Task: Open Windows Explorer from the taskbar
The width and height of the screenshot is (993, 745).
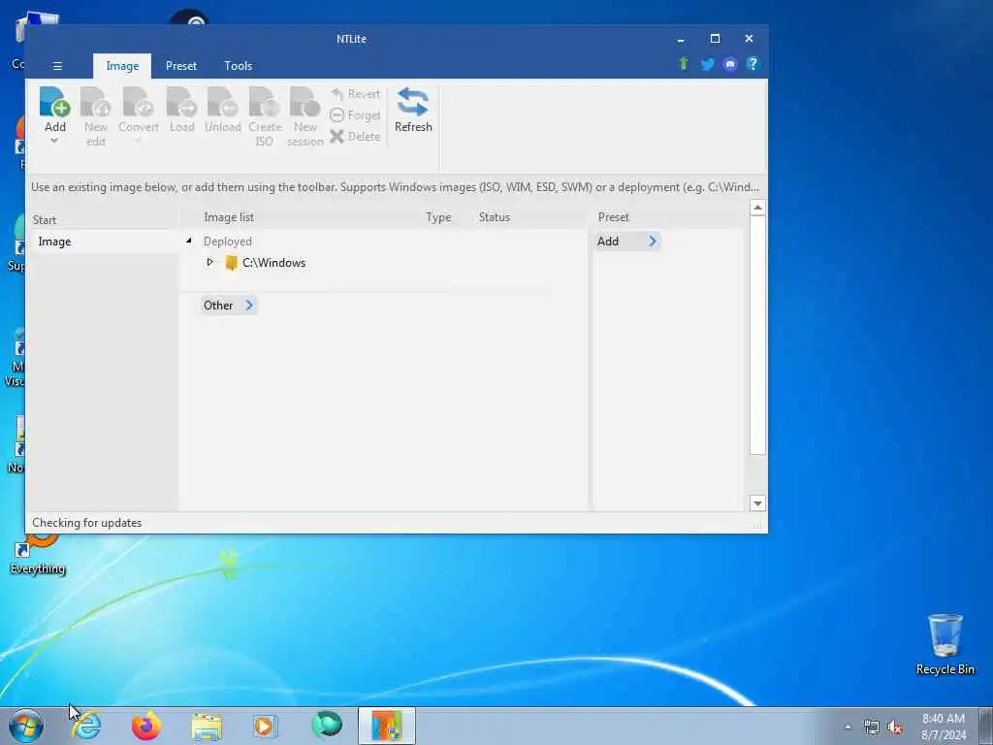Action: pyautogui.click(x=207, y=727)
